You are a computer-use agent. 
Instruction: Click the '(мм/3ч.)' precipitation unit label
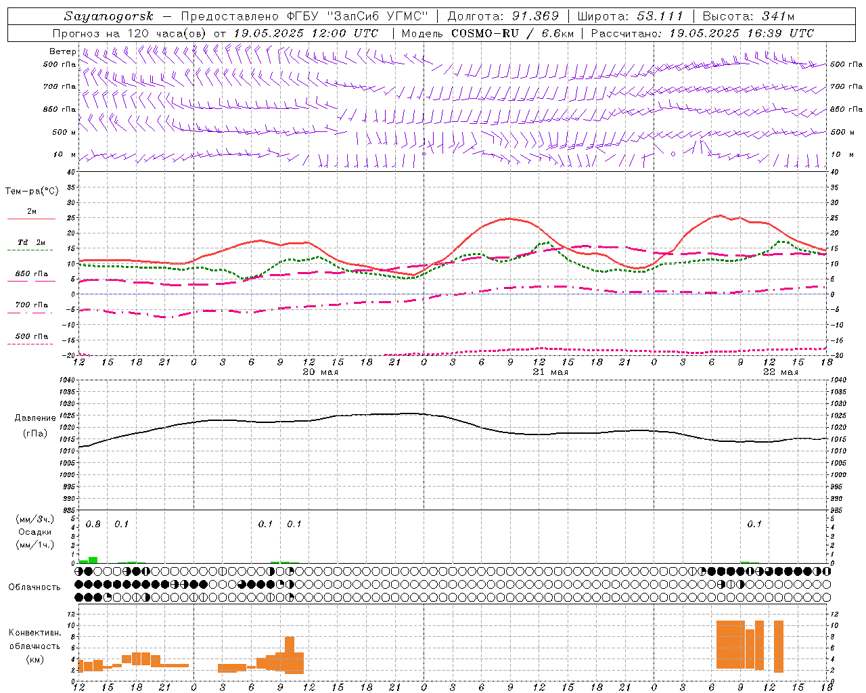(x=35, y=519)
